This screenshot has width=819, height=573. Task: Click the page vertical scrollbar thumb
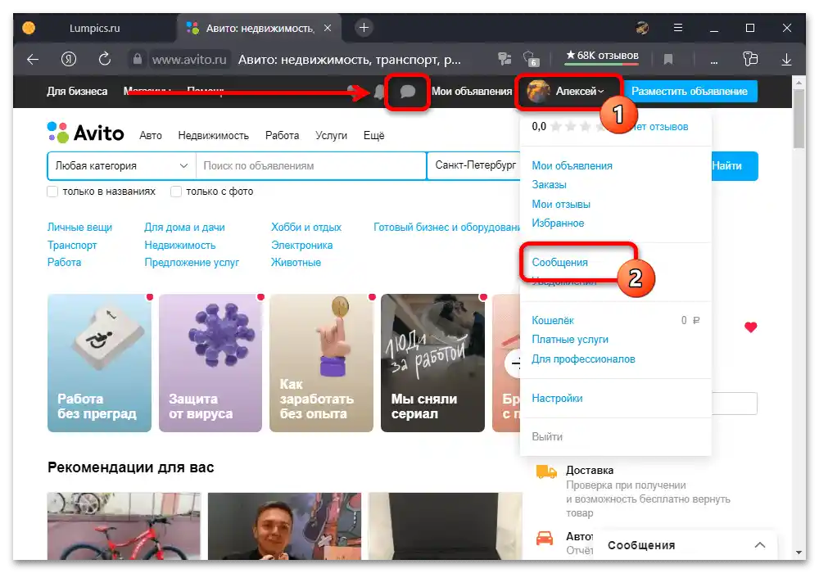pyautogui.click(x=799, y=118)
